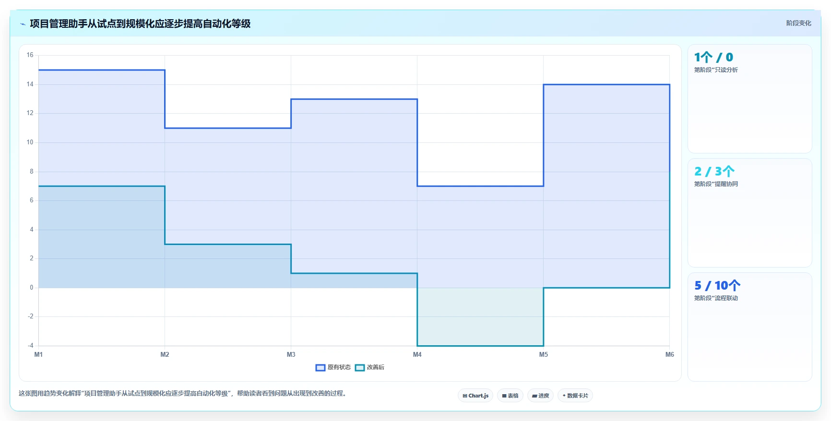Click the 阶段变化 label in header
Image resolution: width=831 pixels, height=421 pixels.
pos(798,23)
